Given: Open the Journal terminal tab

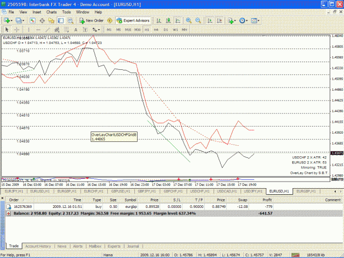Looking at the screenshot, I should tap(133, 246).
